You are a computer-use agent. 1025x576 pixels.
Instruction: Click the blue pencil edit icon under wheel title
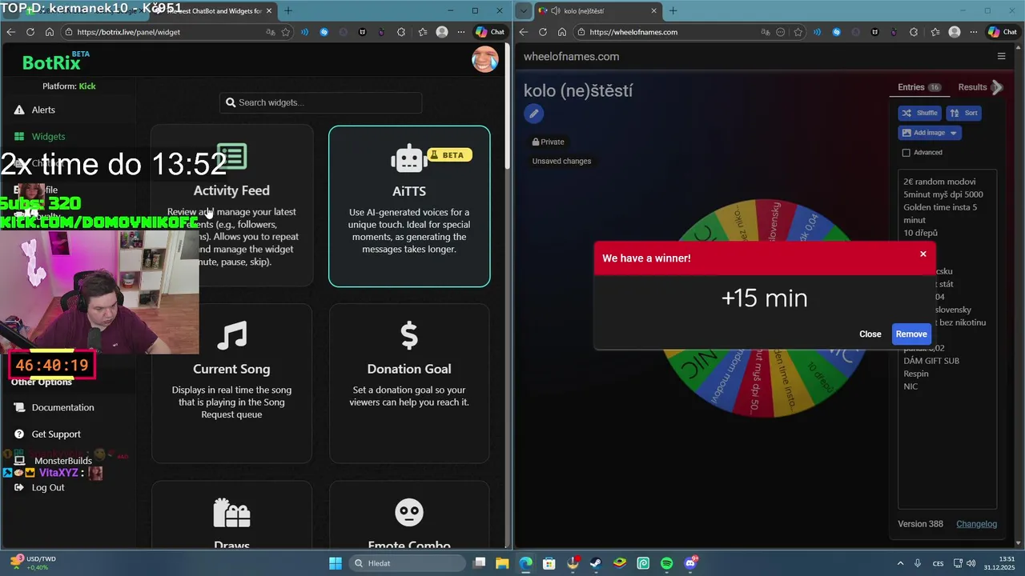[x=533, y=114]
